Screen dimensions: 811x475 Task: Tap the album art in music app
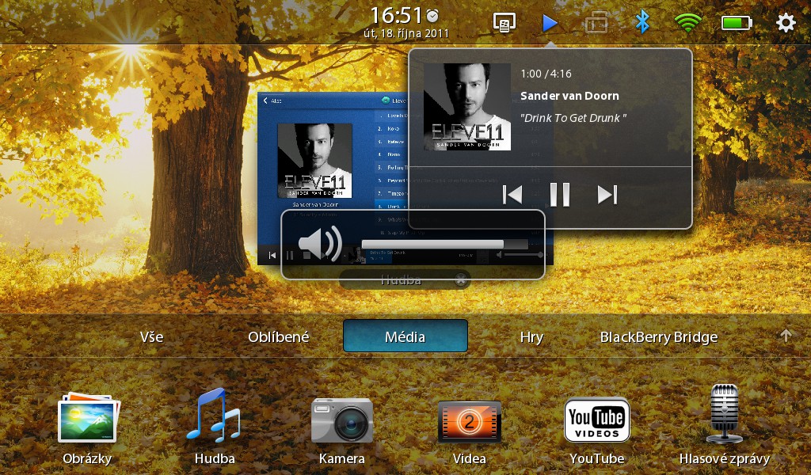(x=314, y=161)
